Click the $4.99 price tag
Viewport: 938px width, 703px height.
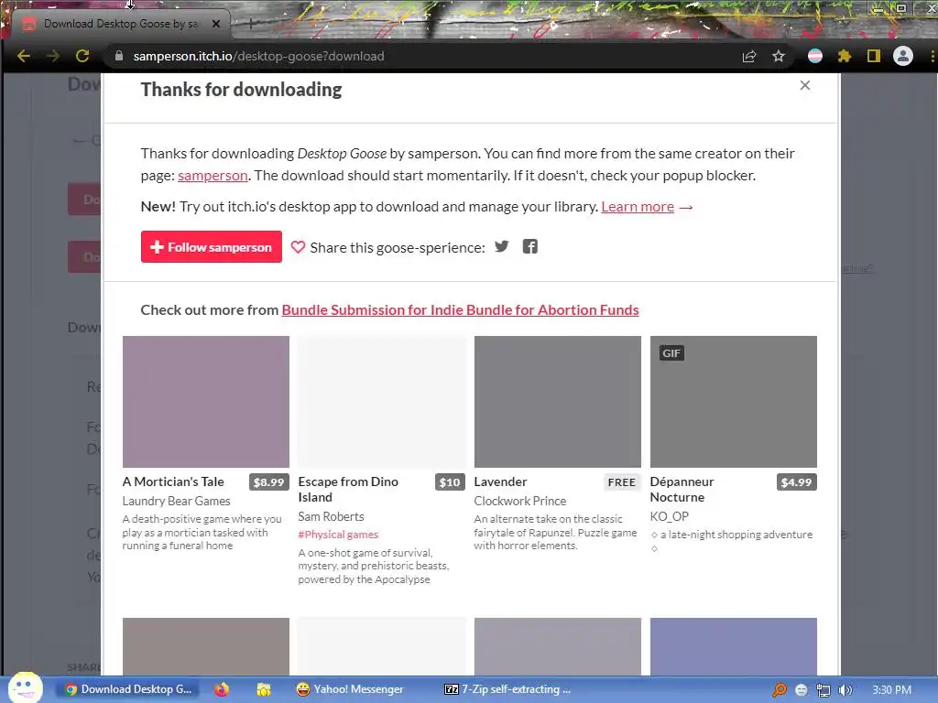tap(796, 482)
